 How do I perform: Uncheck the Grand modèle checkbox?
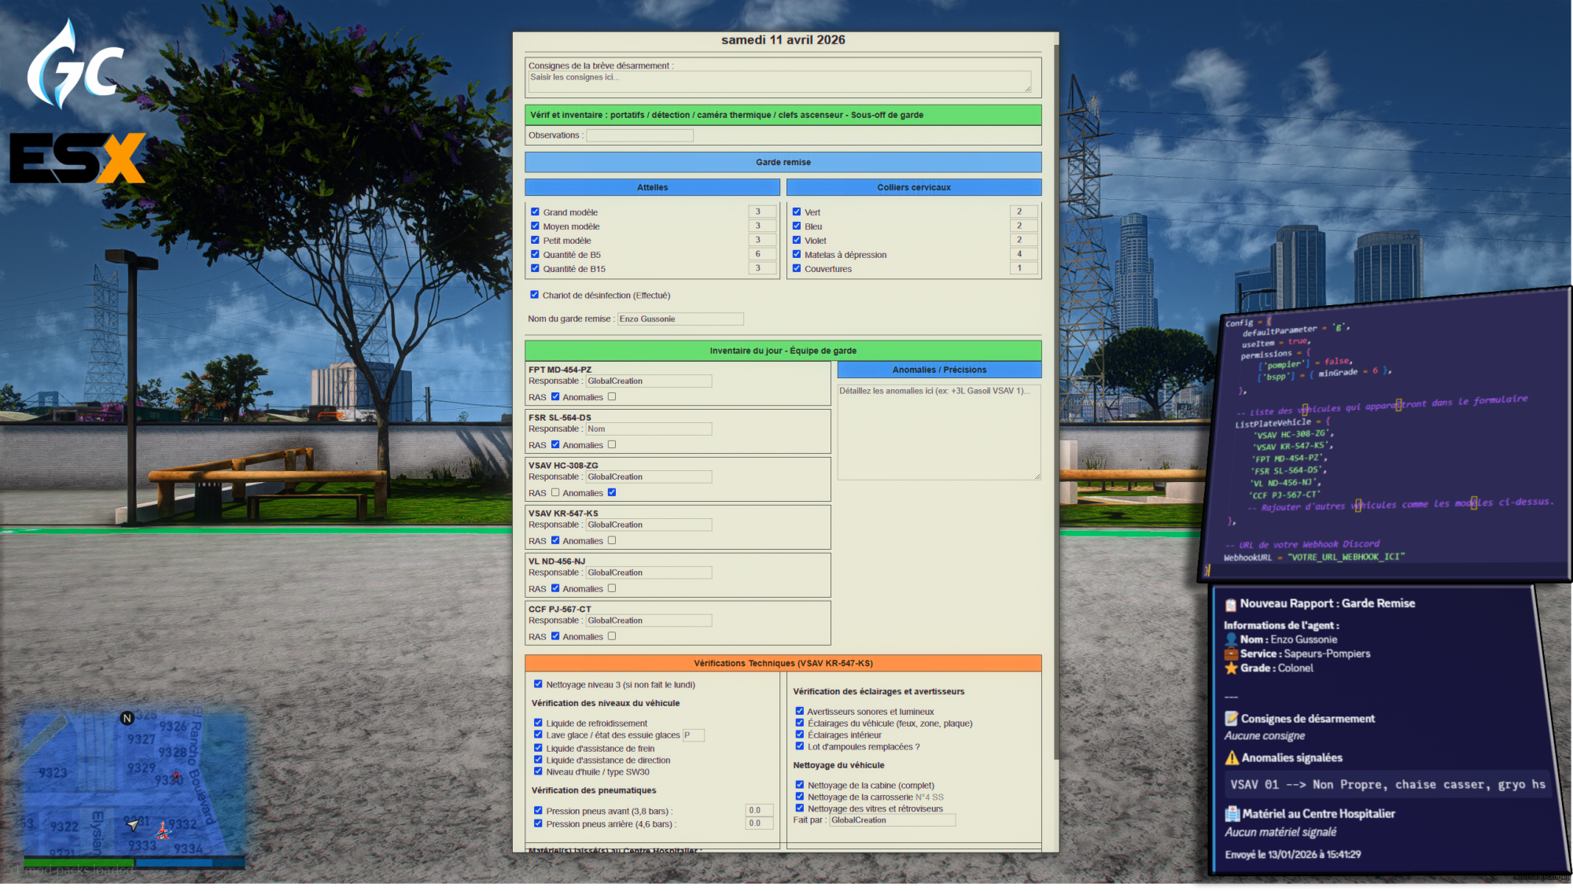click(535, 212)
